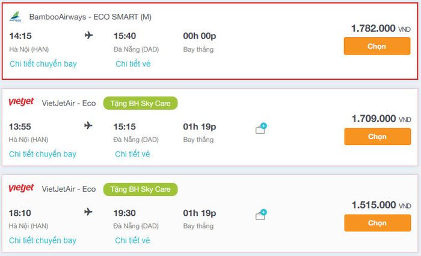Click the airplane icon on the Bamboo Airways flight

pos(89,35)
